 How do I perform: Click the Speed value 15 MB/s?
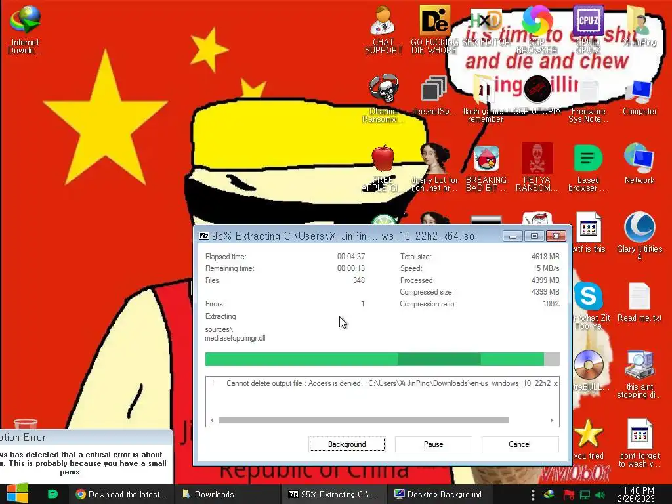click(546, 268)
